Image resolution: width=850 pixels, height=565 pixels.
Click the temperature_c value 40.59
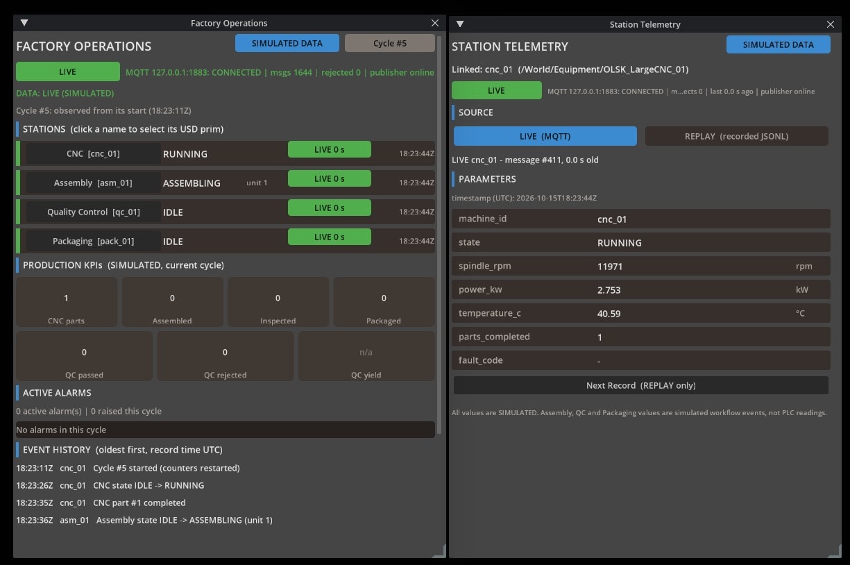click(609, 313)
